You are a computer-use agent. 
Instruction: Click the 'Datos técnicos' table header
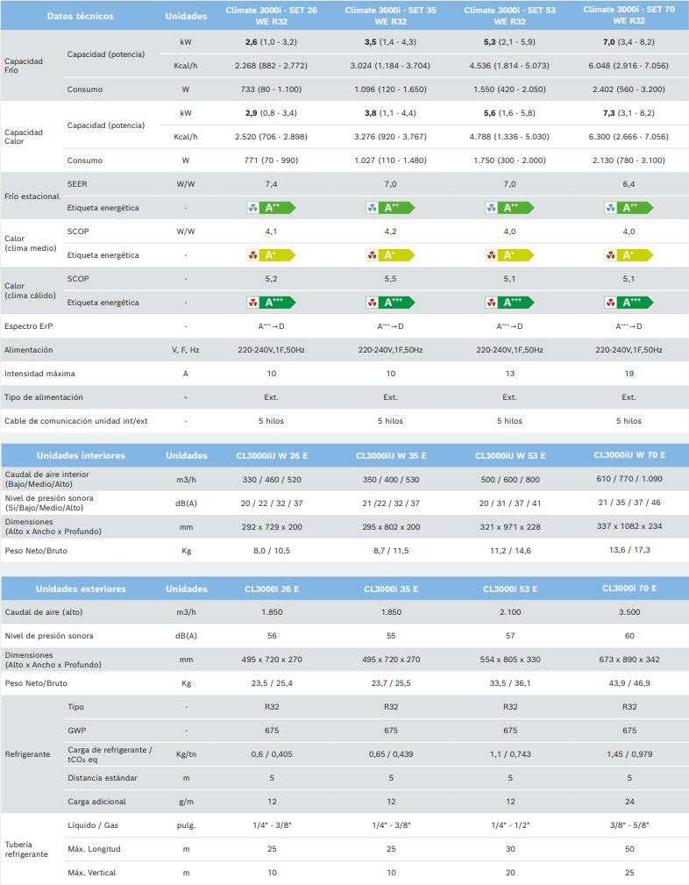coord(80,17)
